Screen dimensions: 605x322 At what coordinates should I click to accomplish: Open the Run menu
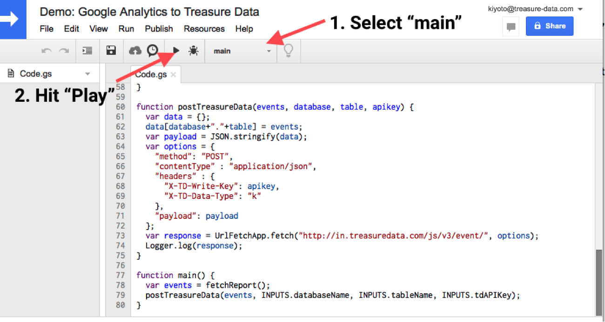pos(126,29)
